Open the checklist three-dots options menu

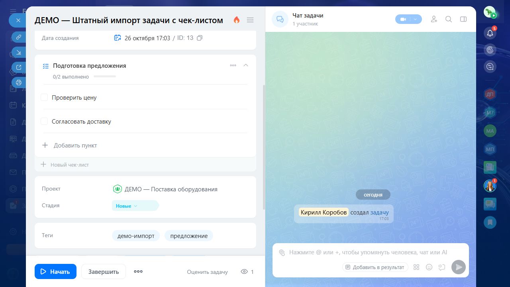(x=233, y=65)
